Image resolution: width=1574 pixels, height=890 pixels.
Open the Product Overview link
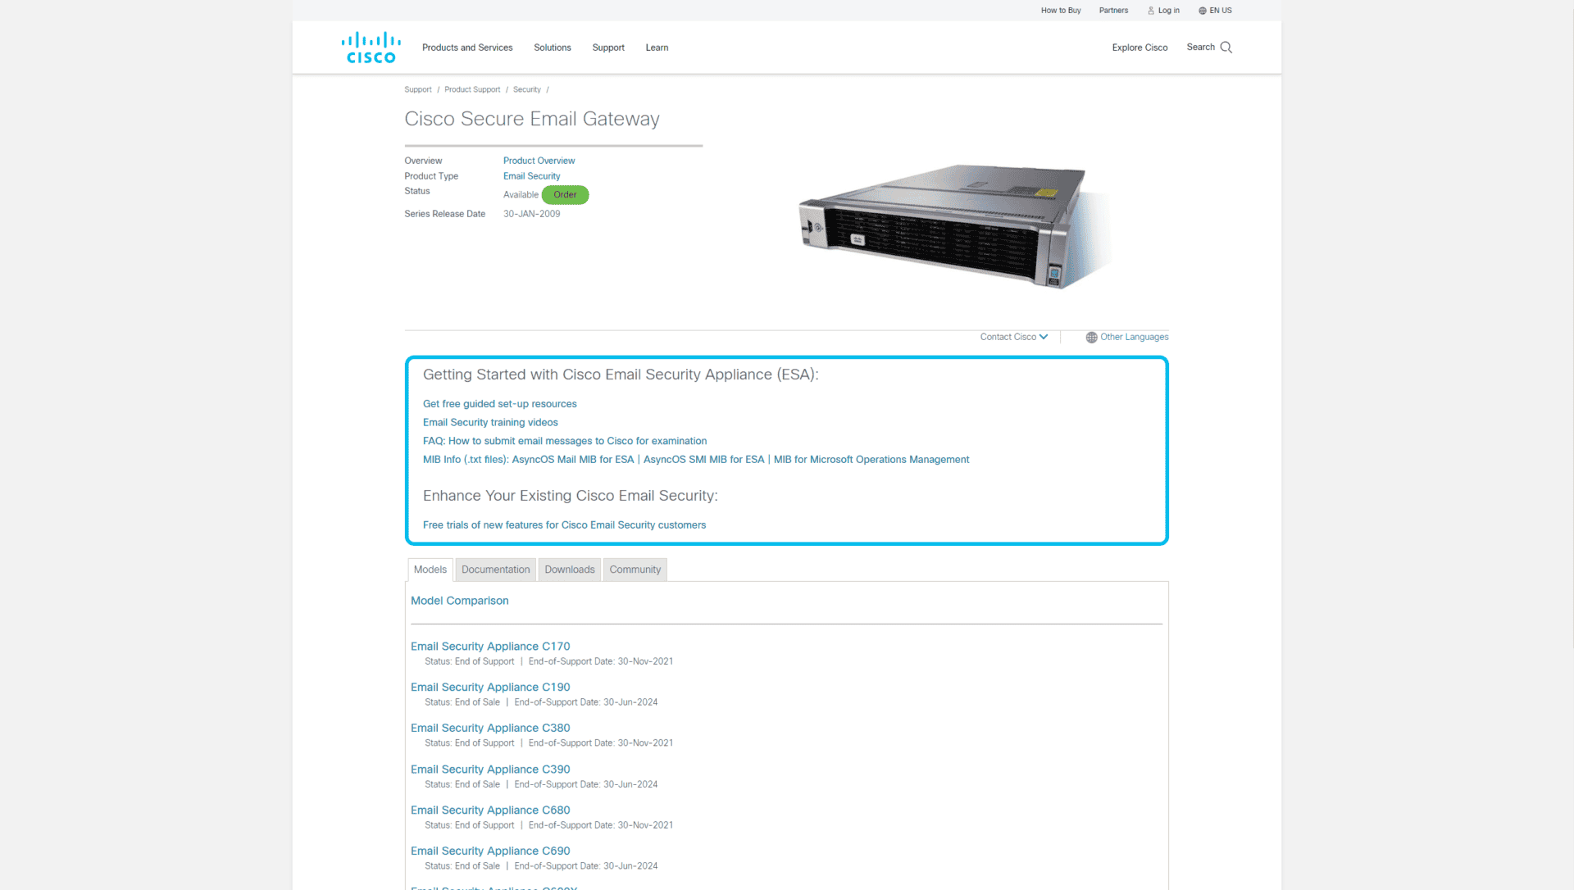539,161
